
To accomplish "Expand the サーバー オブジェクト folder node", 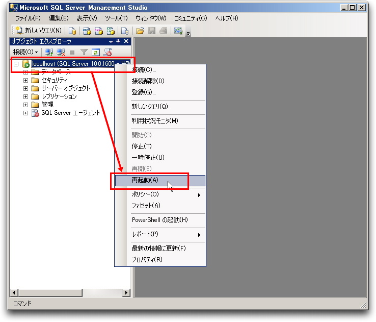I will pos(25,88).
